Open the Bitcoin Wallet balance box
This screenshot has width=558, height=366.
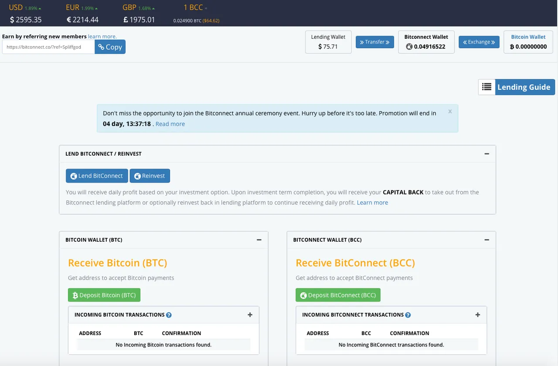coord(528,42)
